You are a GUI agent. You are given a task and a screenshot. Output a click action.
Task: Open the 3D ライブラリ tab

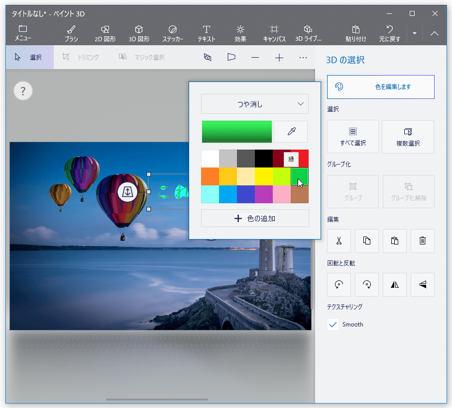coord(308,33)
